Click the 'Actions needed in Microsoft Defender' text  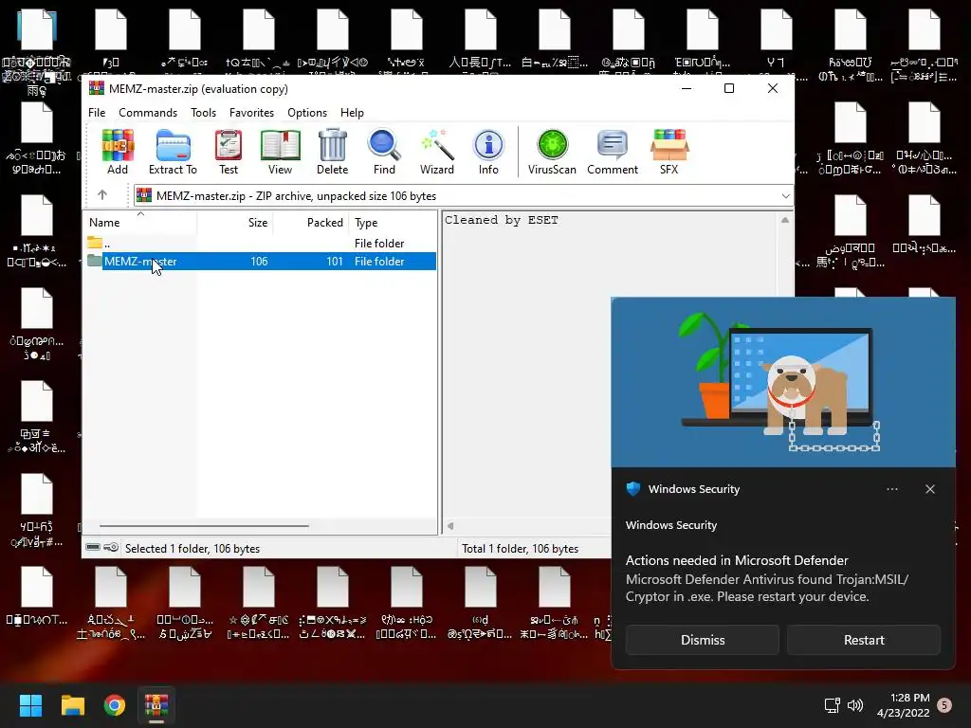(x=737, y=560)
